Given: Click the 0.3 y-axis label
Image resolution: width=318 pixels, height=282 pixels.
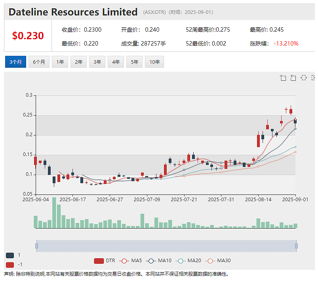Looking at the screenshot, I should click(x=29, y=95).
